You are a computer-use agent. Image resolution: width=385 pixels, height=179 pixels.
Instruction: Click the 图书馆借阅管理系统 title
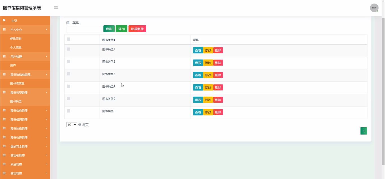[22, 8]
